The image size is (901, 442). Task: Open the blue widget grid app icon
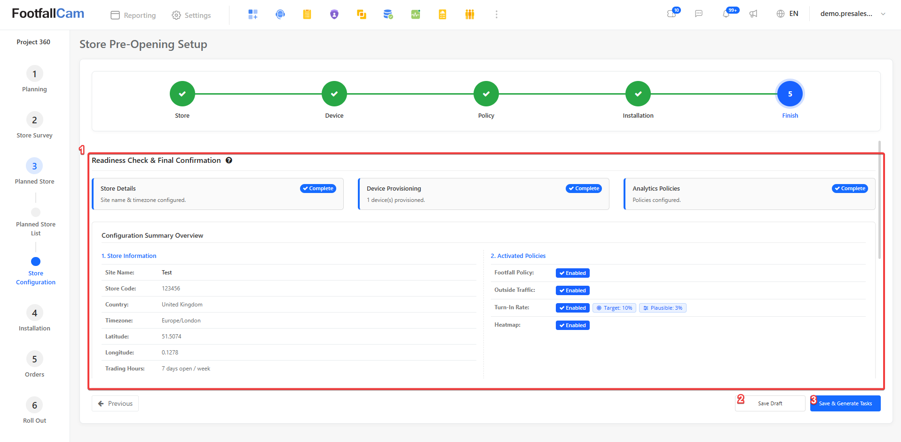coord(253,15)
